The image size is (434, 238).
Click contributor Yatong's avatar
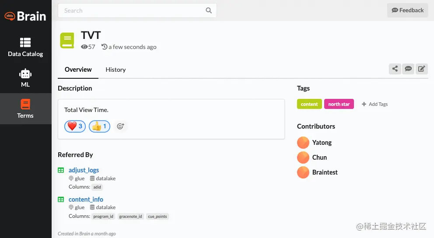tap(303, 143)
